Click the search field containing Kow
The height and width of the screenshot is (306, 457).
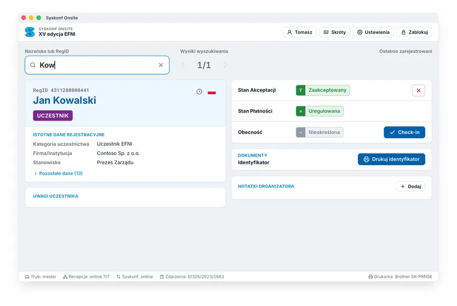coord(97,65)
